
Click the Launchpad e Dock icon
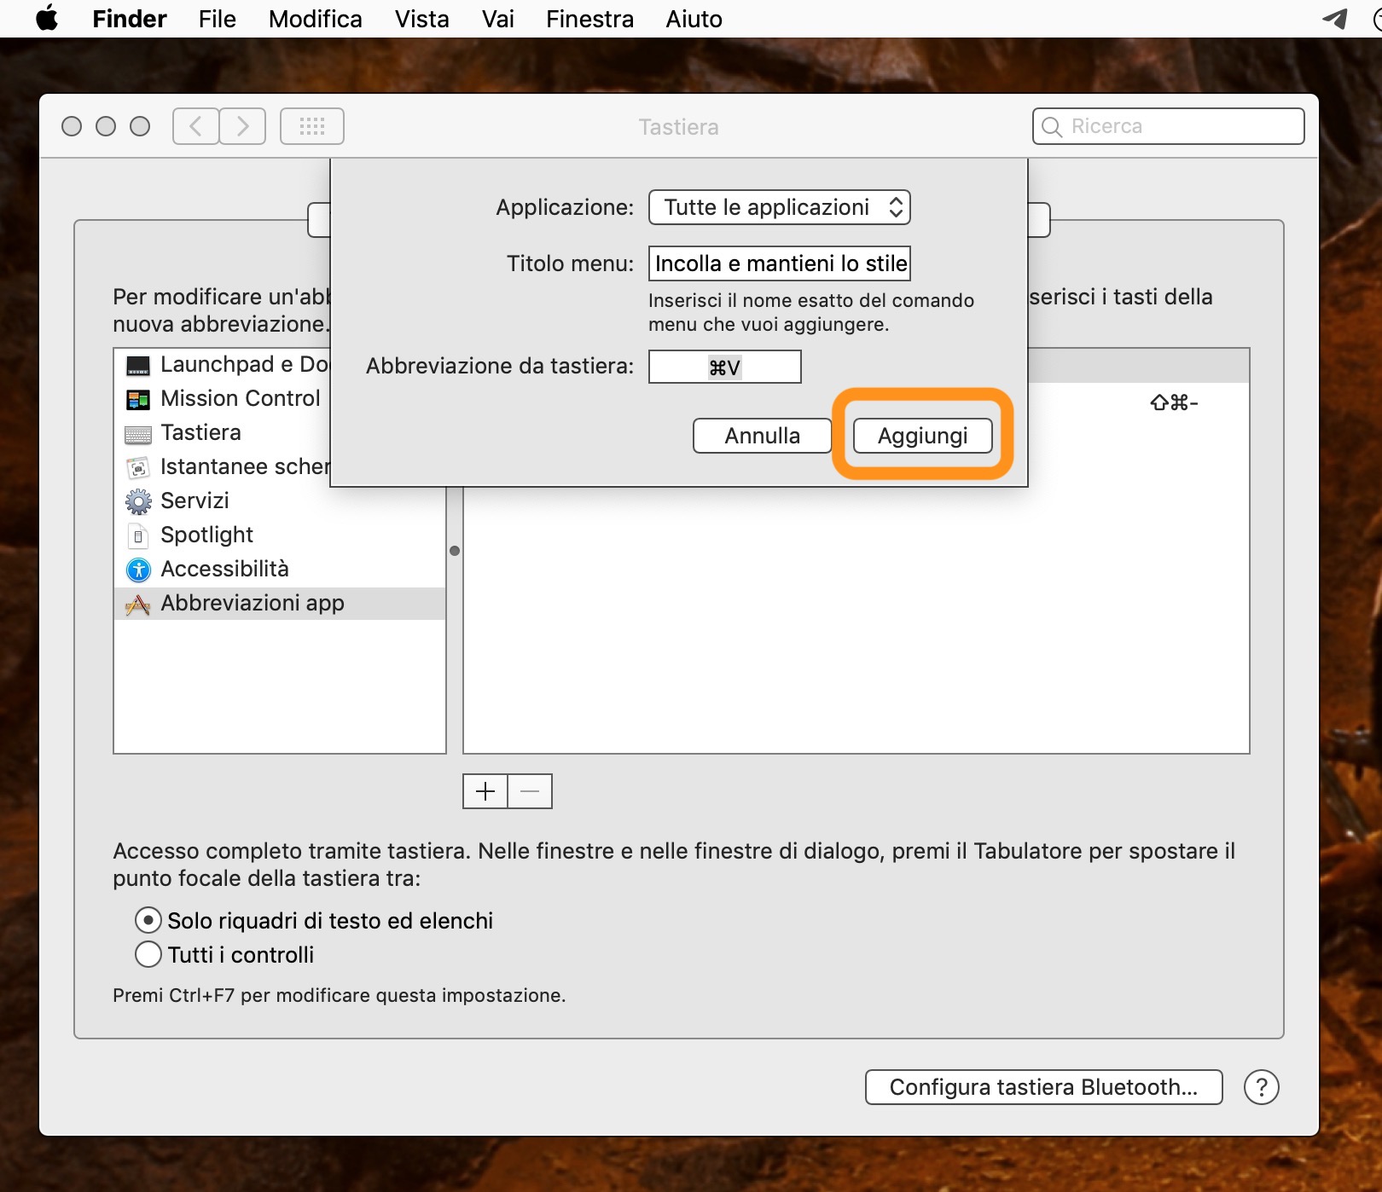(138, 365)
